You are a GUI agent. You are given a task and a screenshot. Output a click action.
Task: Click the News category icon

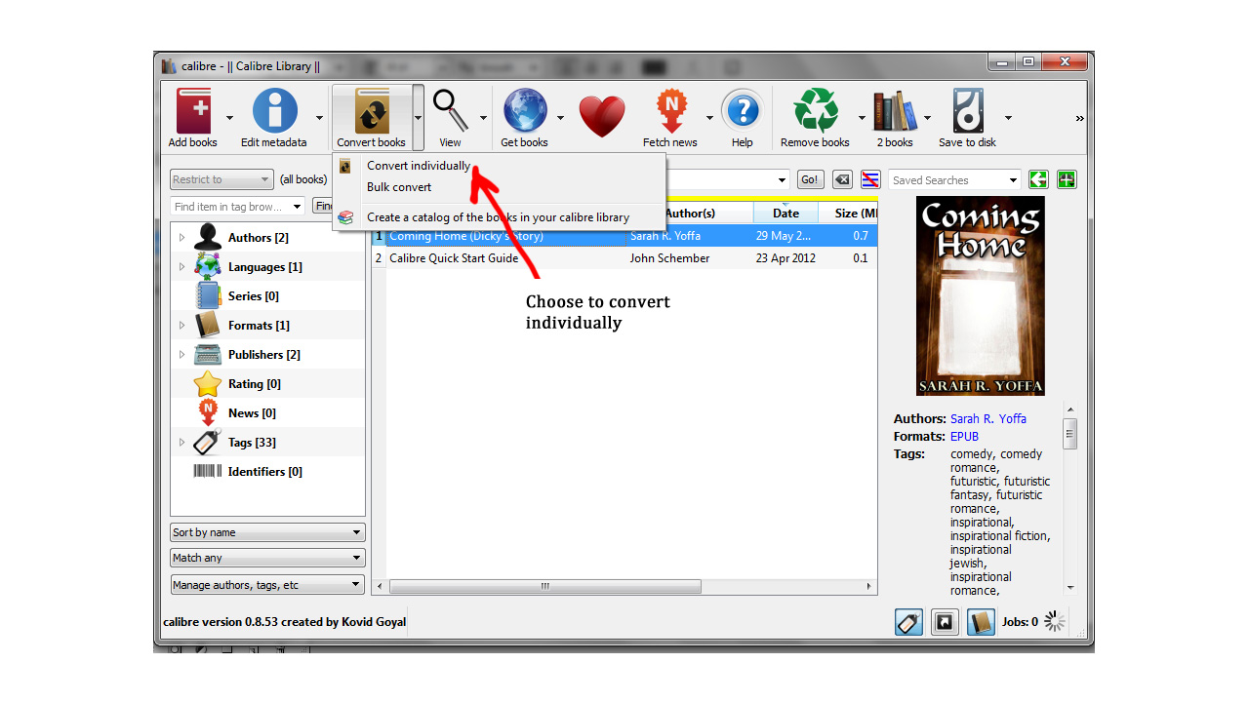point(208,412)
